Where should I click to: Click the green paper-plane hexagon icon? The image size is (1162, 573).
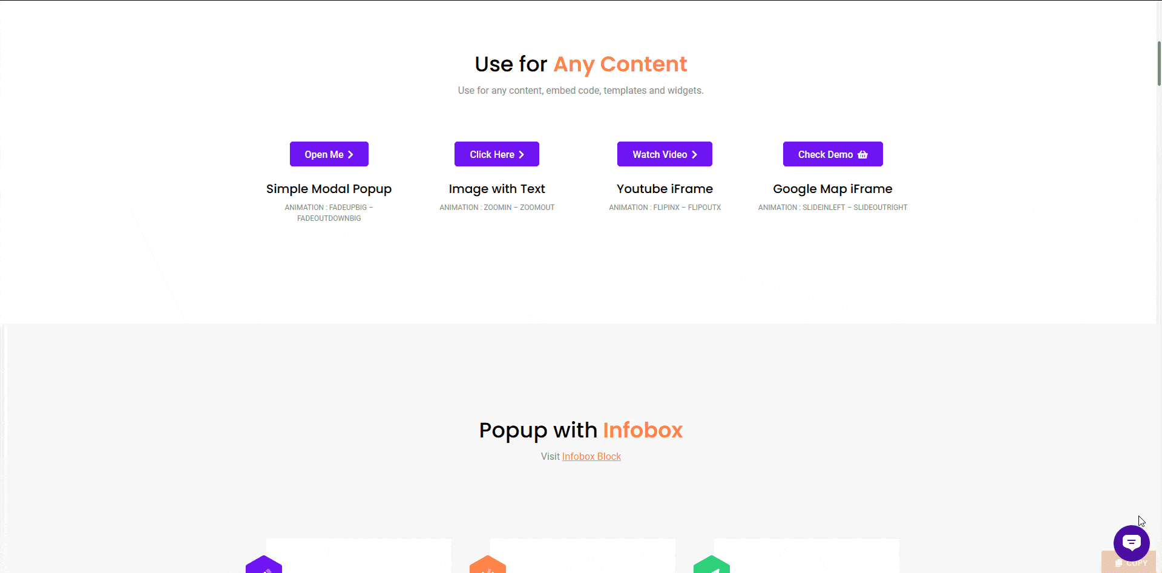click(712, 566)
